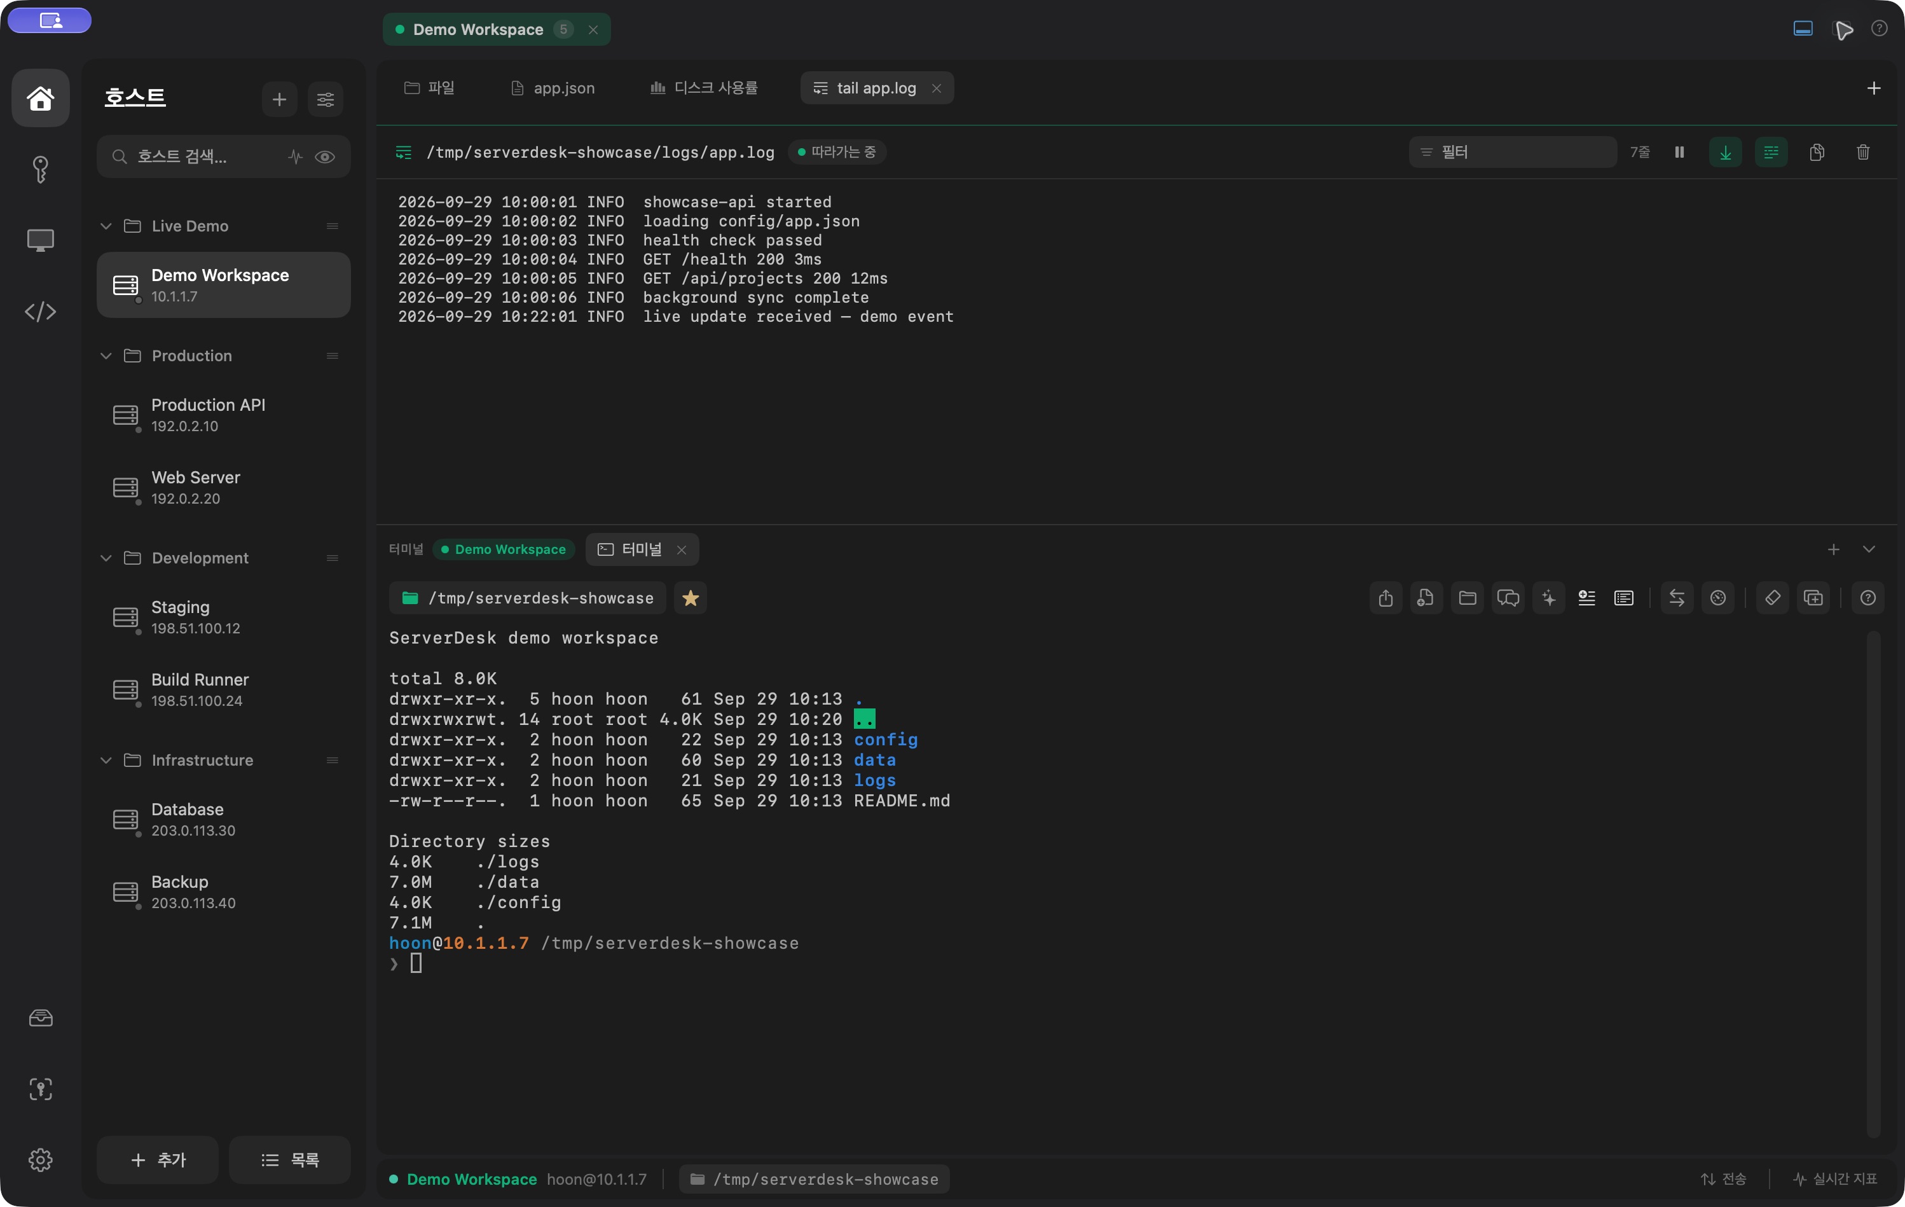
Task: Open the folder icon in terminal toolbar
Action: pyautogui.click(x=1468, y=598)
